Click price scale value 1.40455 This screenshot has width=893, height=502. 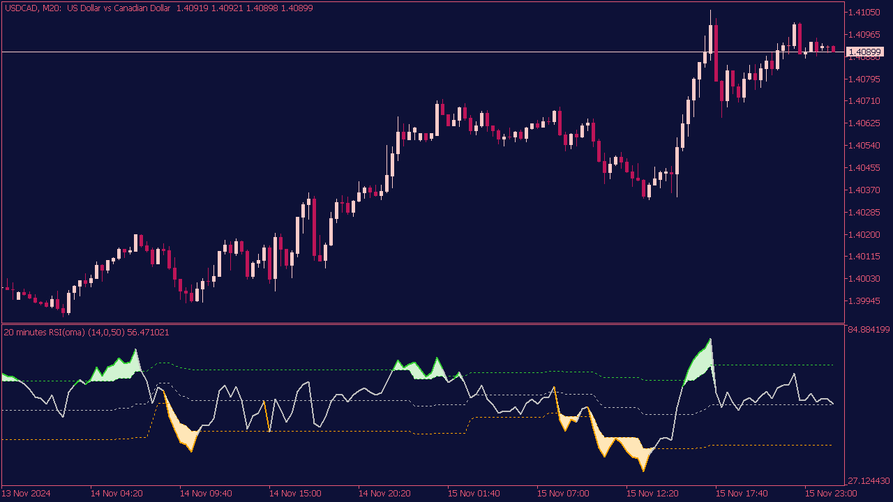863,167
